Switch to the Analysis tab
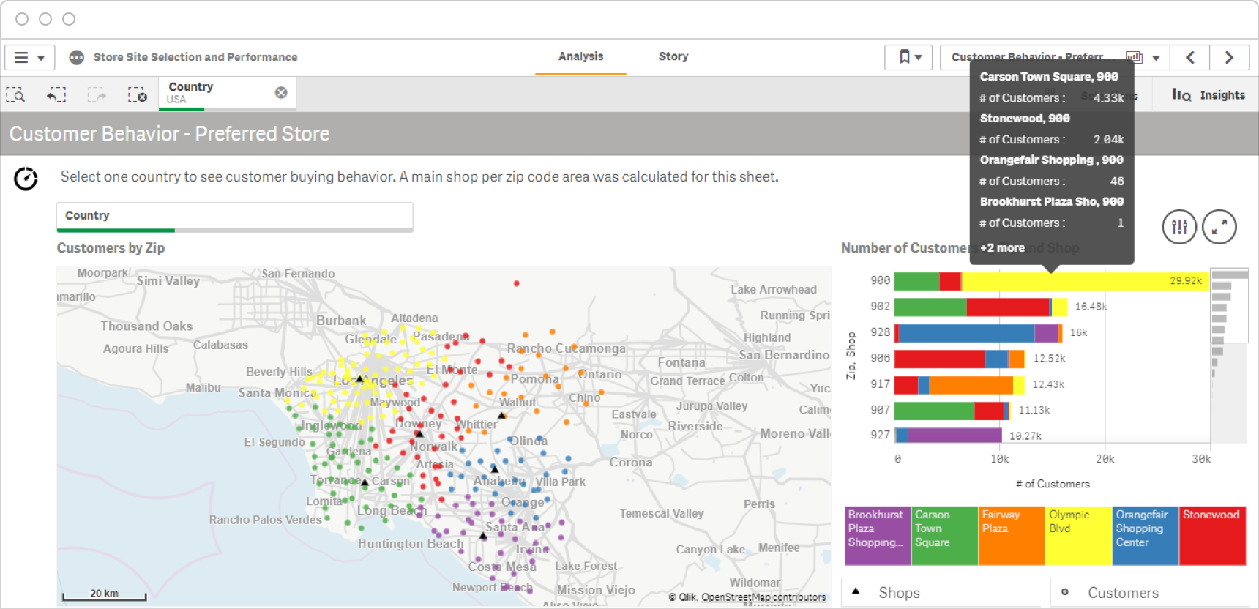1259x609 pixels. [x=580, y=56]
